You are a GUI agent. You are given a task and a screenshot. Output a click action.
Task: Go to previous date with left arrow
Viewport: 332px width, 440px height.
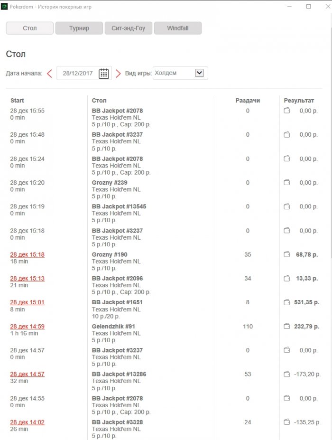coord(49,74)
